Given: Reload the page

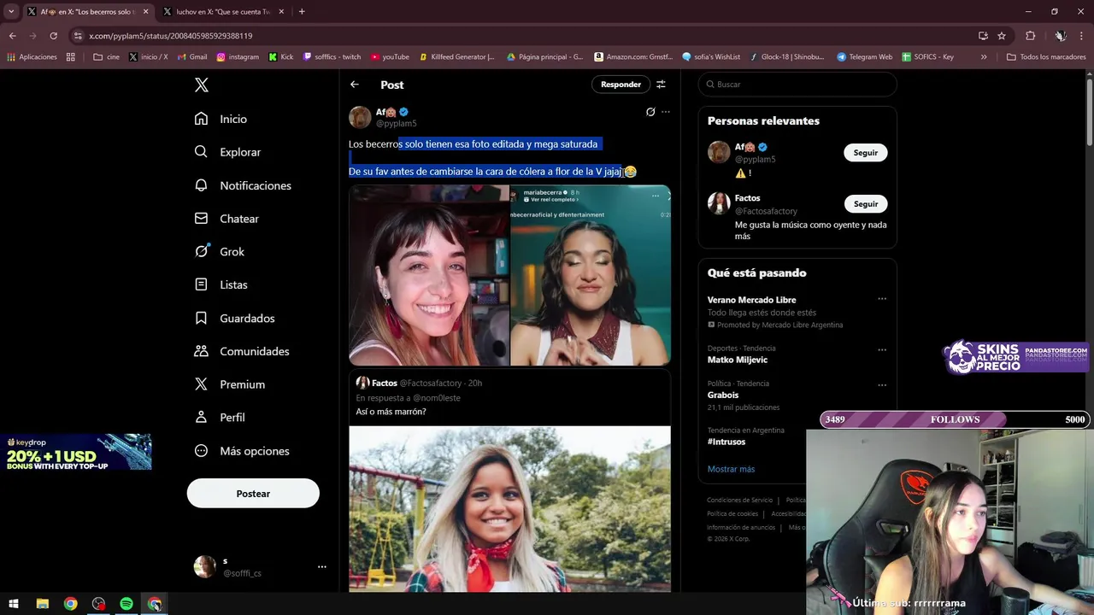Looking at the screenshot, I should click(53, 36).
